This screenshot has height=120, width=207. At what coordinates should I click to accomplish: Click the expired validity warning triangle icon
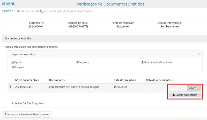click(142, 62)
